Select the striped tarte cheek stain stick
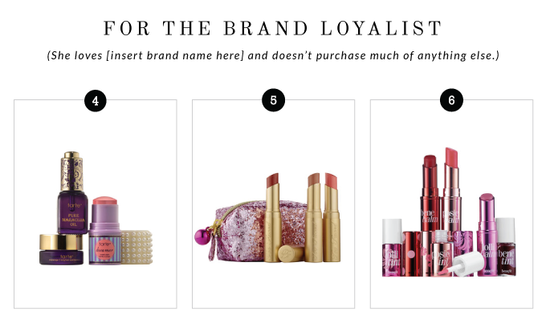The width and height of the screenshot is (546, 315). [x=105, y=231]
